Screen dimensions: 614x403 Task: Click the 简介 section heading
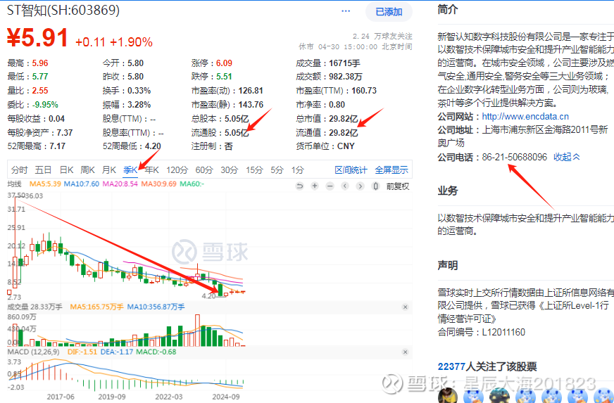tap(448, 9)
